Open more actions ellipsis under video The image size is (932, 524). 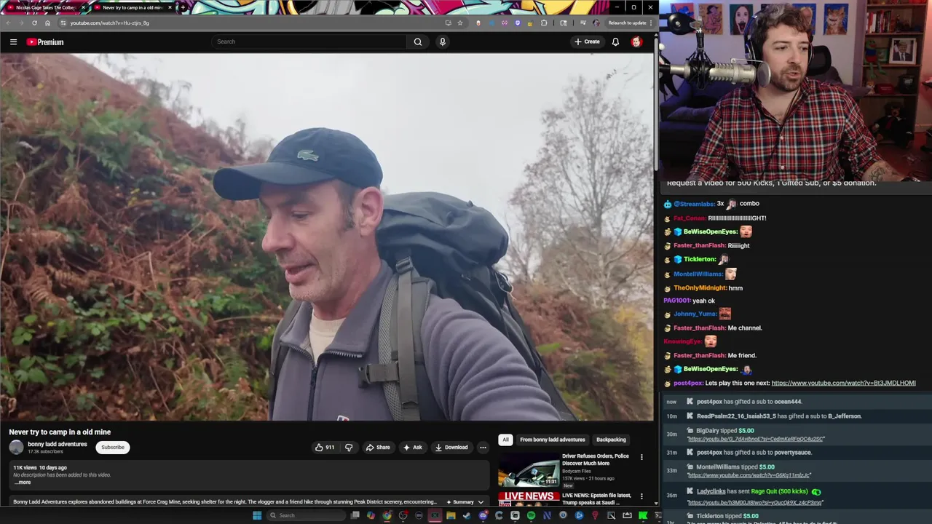(483, 448)
